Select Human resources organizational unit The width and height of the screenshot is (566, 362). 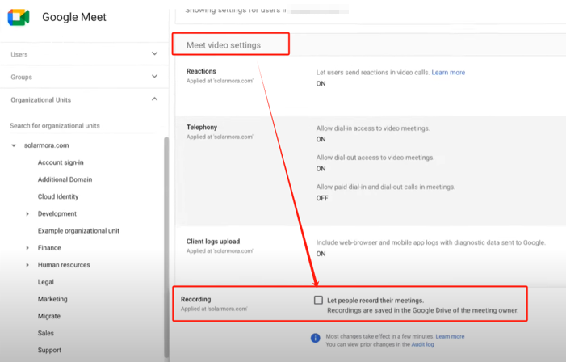click(x=64, y=265)
